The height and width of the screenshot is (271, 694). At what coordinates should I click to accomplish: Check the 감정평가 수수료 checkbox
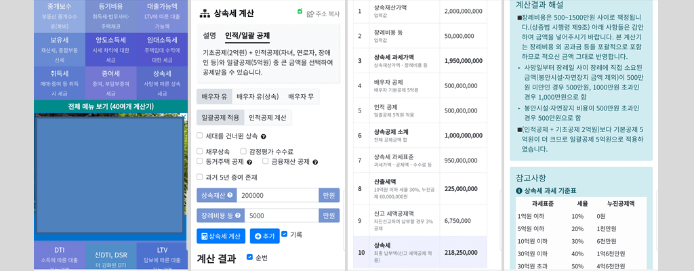click(244, 151)
